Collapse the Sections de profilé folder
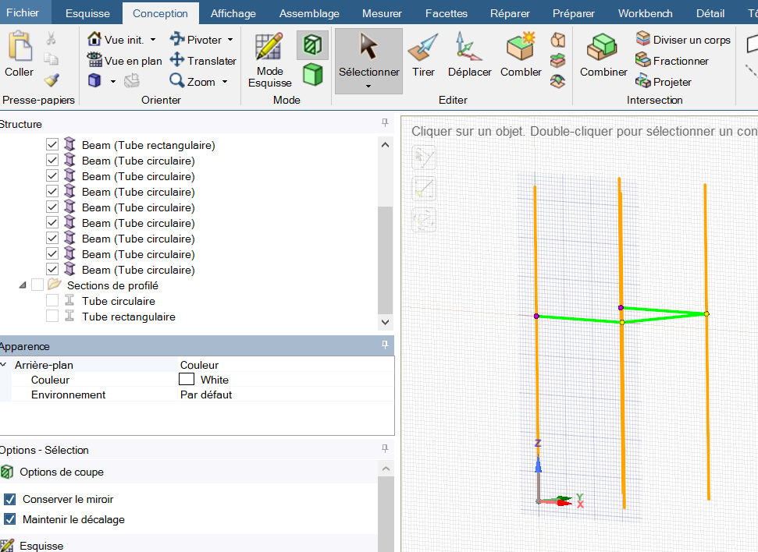Screen dimensions: 758x552 click(23, 286)
